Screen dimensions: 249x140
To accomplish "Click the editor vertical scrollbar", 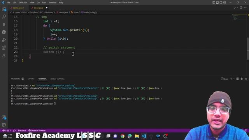I will (248, 48).
